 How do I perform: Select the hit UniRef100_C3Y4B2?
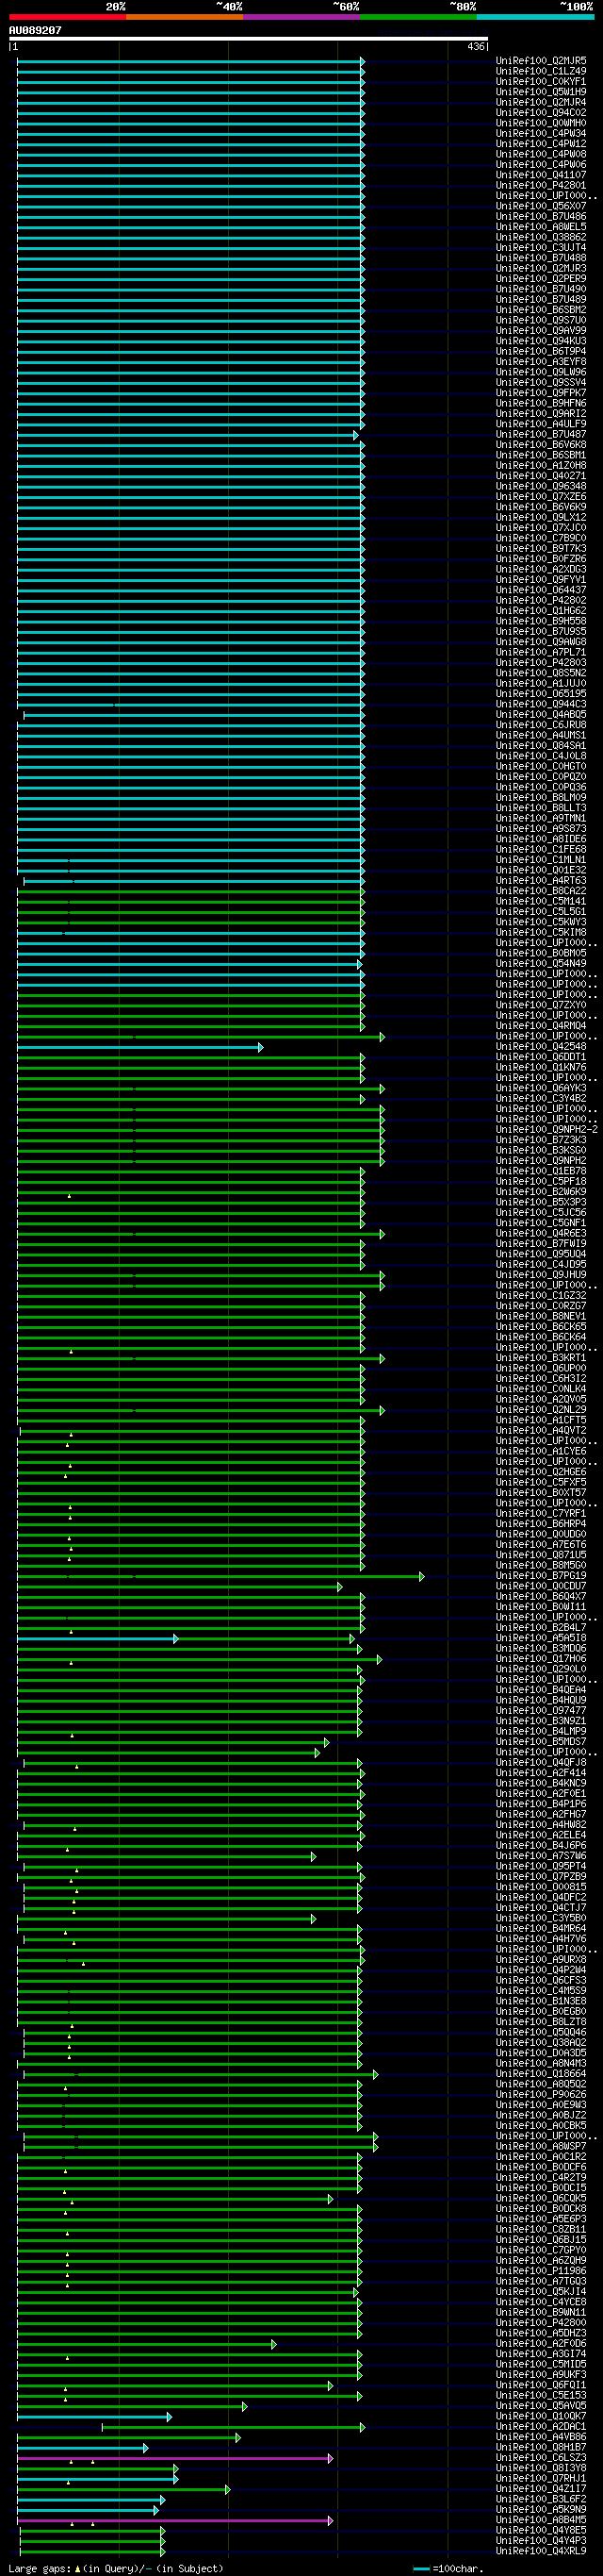(x=541, y=1099)
